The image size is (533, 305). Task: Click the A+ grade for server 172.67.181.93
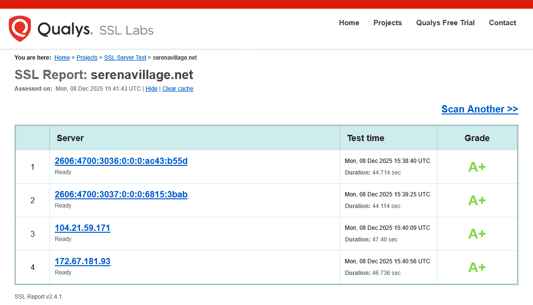pyautogui.click(x=477, y=267)
